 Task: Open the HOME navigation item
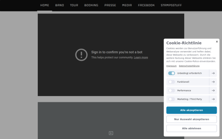click(x=45, y=5)
